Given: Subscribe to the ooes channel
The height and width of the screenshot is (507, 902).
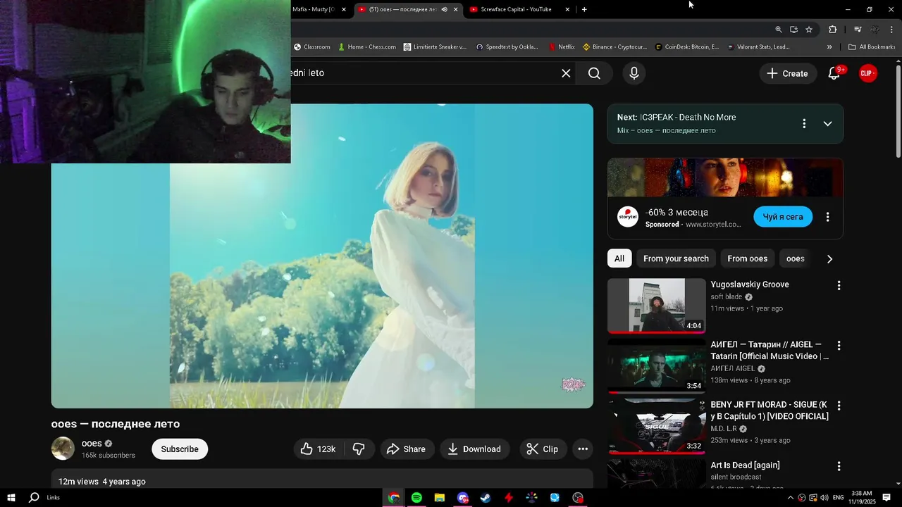Looking at the screenshot, I should (x=180, y=449).
